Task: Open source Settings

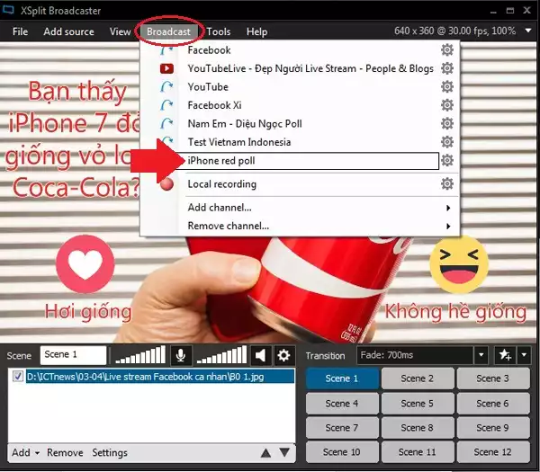Action: click(110, 452)
